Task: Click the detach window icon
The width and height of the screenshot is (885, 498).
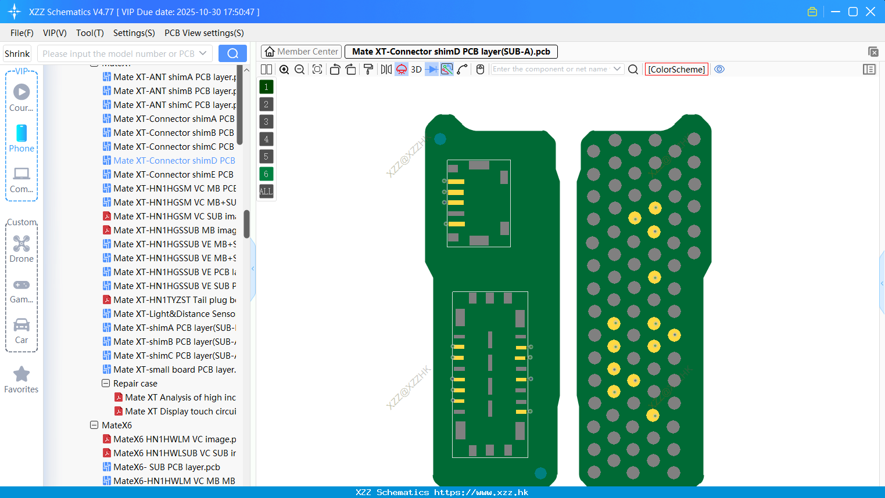Action: 873,52
